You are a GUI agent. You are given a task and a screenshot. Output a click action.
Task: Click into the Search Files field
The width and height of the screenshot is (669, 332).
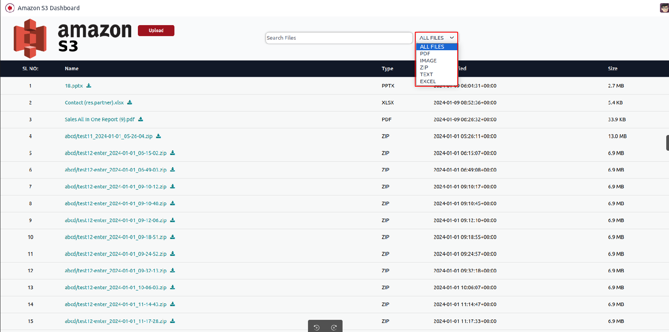click(x=339, y=38)
